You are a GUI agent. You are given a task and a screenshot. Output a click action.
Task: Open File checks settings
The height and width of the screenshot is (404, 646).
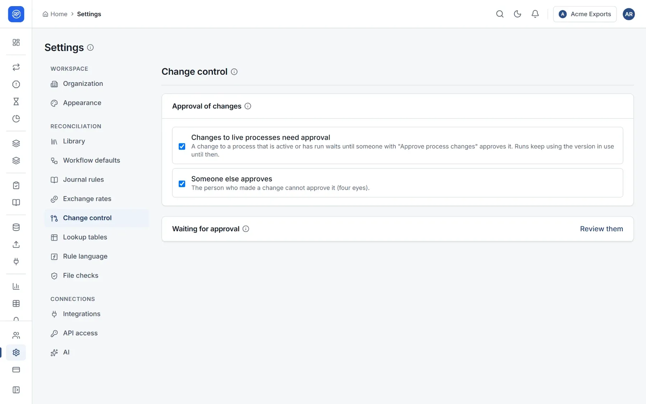click(x=97, y=275)
